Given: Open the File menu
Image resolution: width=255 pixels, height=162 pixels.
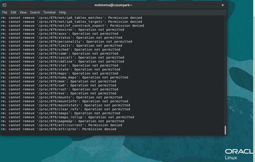Looking at the screenshot, I should (5, 12).
